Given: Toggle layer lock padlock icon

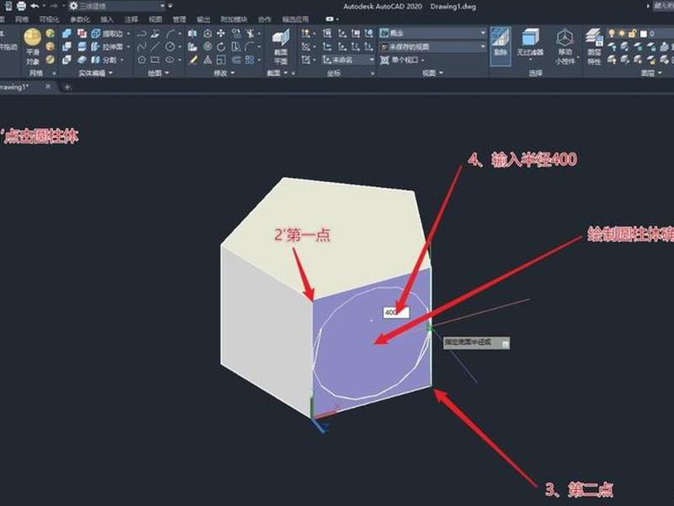Looking at the screenshot, I should [632, 33].
